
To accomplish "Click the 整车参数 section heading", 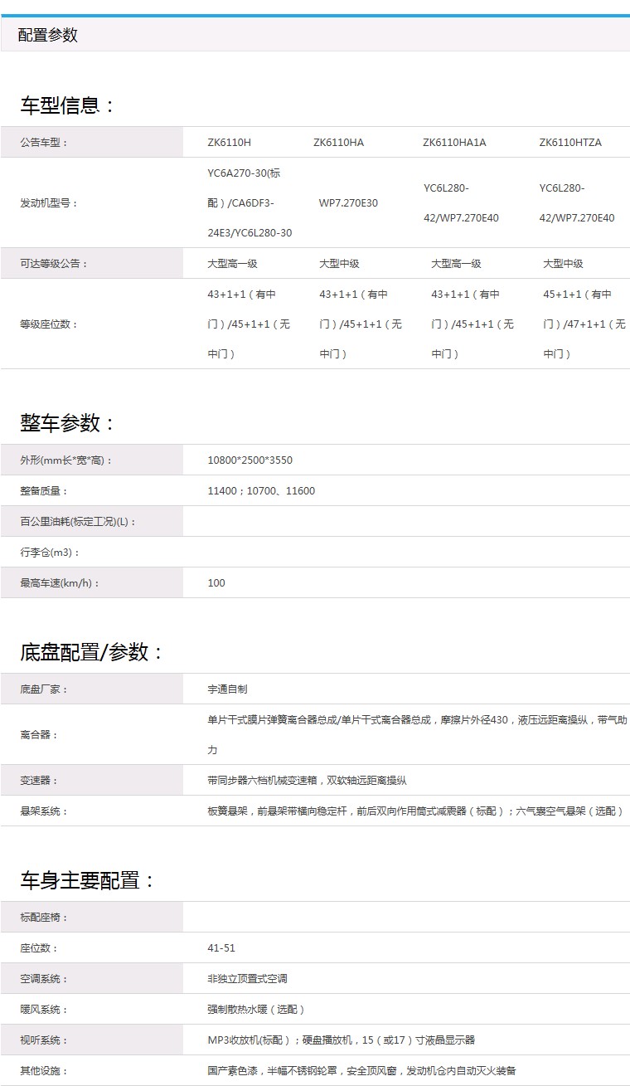I will [x=67, y=423].
